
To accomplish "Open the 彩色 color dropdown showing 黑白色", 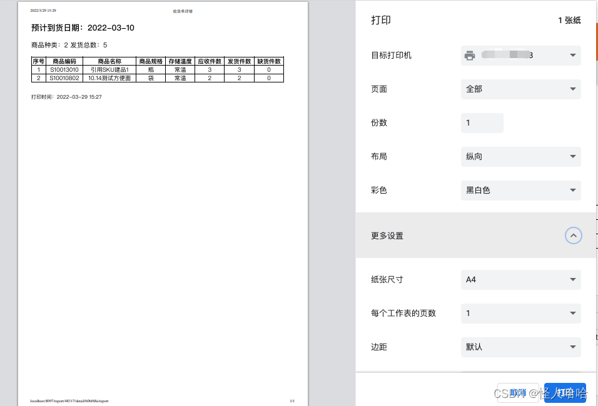I will pyautogui.click(x=520, y=191).
